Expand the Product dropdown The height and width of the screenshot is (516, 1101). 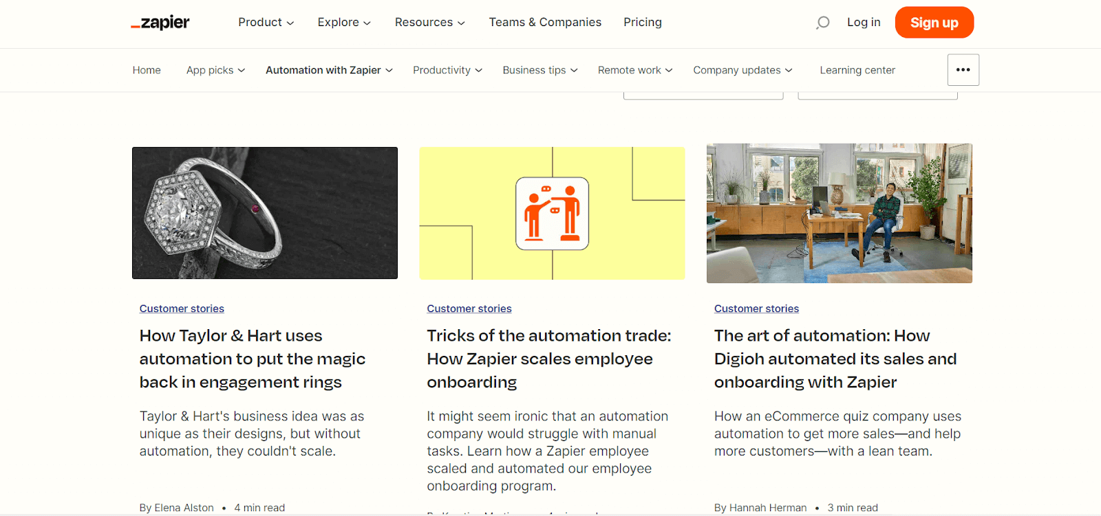click(x=266, y=23)
